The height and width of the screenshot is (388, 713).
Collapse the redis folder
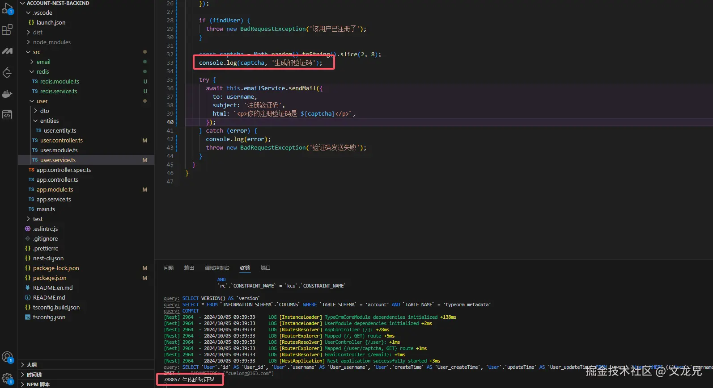pos(32,71)
